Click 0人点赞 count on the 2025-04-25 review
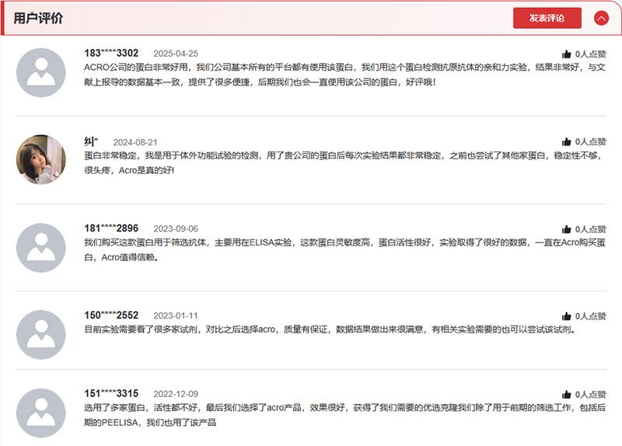Image resolution: width=622 pixels, height=446 pixels. coord(590,54)
